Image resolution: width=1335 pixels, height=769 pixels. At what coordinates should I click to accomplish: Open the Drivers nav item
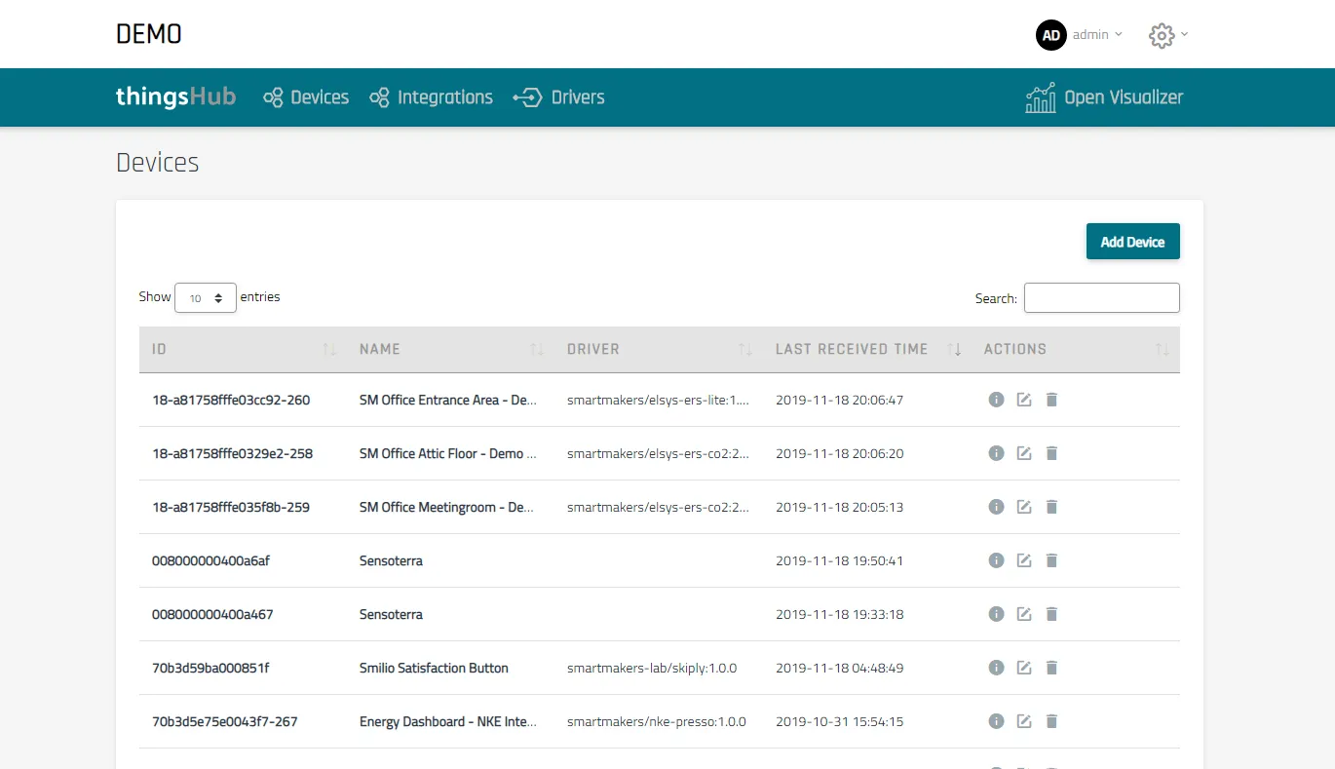pyautogui.click(x=559, y=97)
